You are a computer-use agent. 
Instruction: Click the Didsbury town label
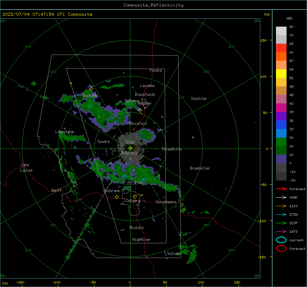(x=129, y=153)
